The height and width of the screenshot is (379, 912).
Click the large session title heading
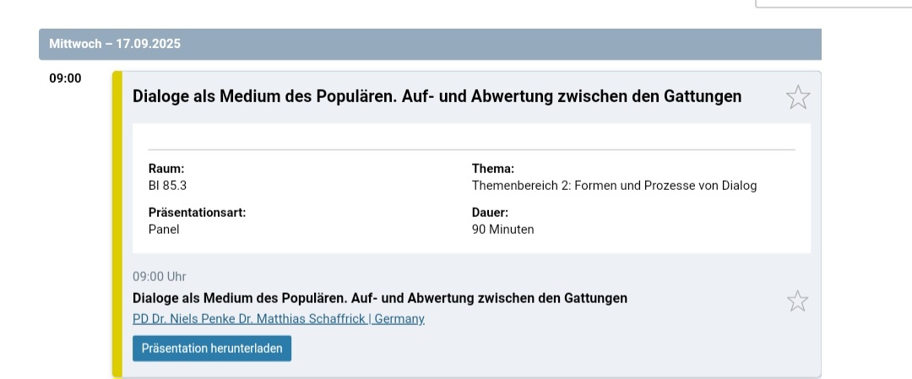click(x=437, y=96)
